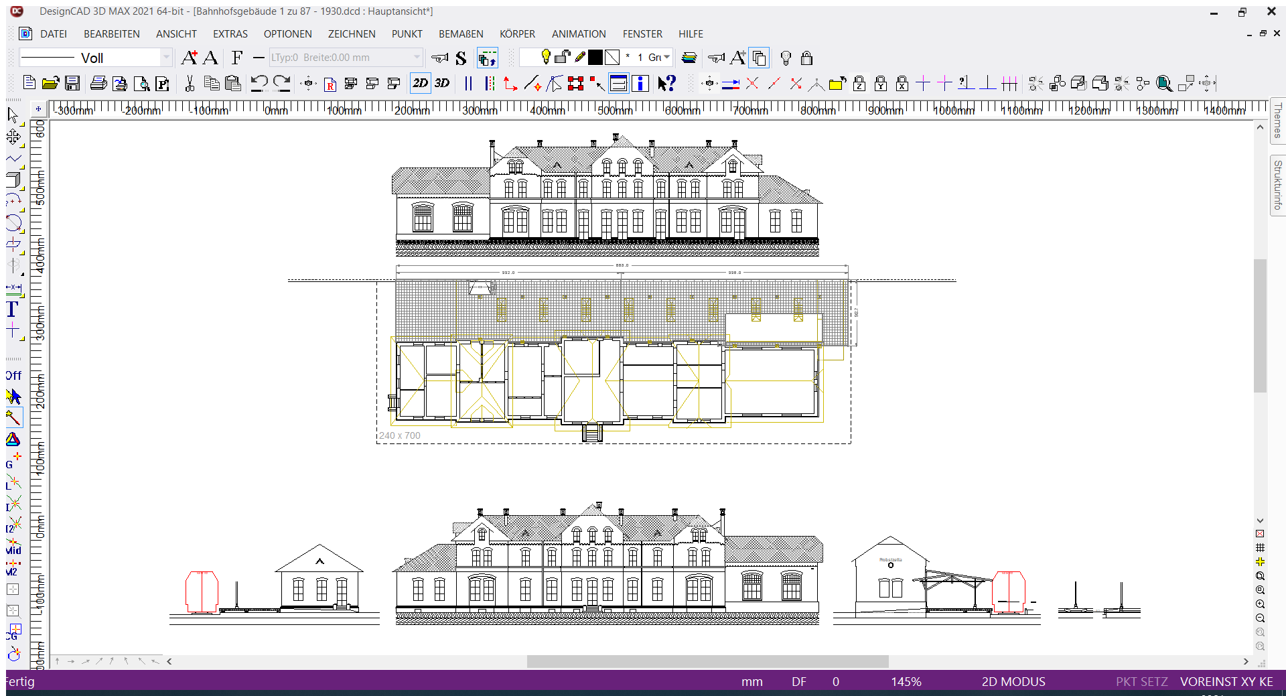The height and width of the screenshot is (696, 1286).
Task: Click the 145% zoom value in status bar
Action: coord(906,681)
